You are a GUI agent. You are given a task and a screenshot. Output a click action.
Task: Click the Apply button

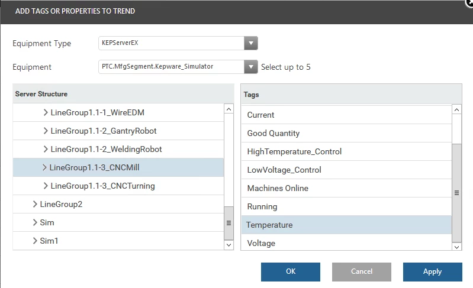tap(433, 271)
